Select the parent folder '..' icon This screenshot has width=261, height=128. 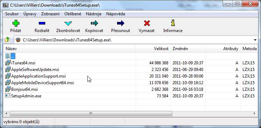(7, 56)
